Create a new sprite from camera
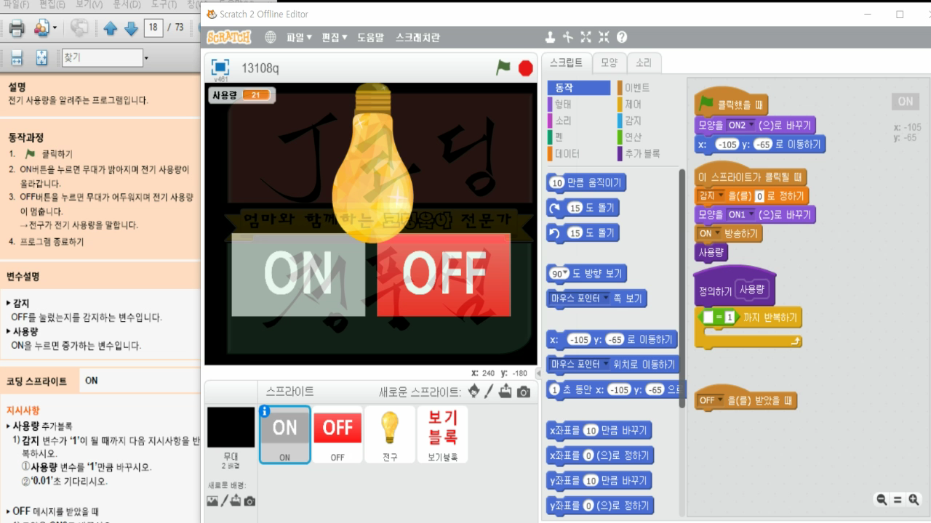Image resolution: width=931 pixels, height=523 pixels. [x=523, y=392]
